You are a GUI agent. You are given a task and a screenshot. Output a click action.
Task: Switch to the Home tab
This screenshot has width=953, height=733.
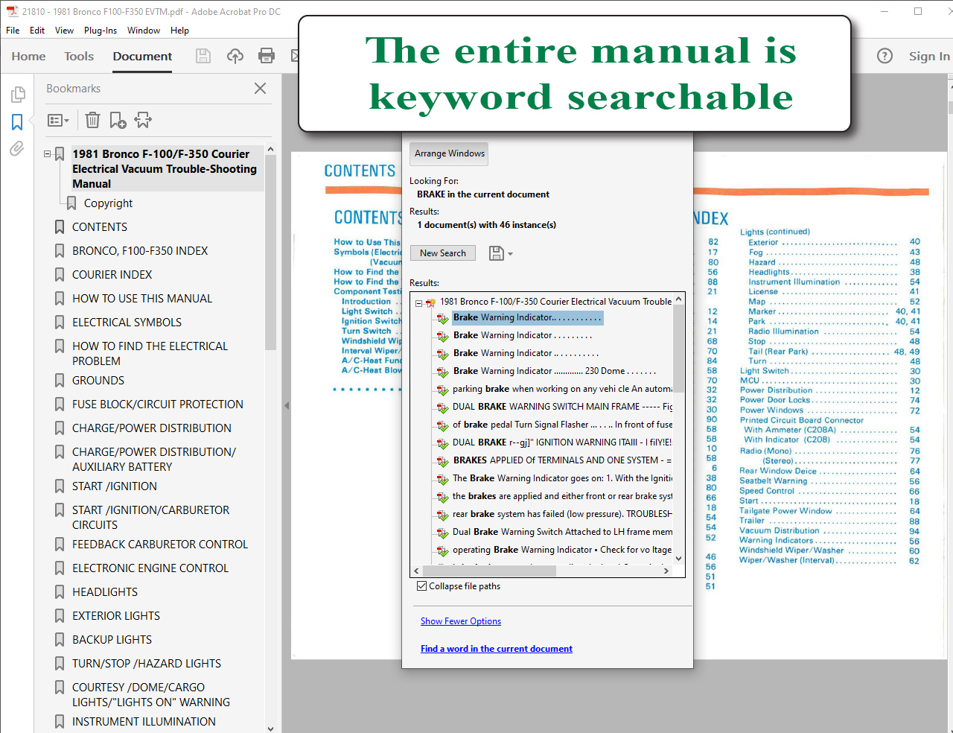tap(28, 56)
